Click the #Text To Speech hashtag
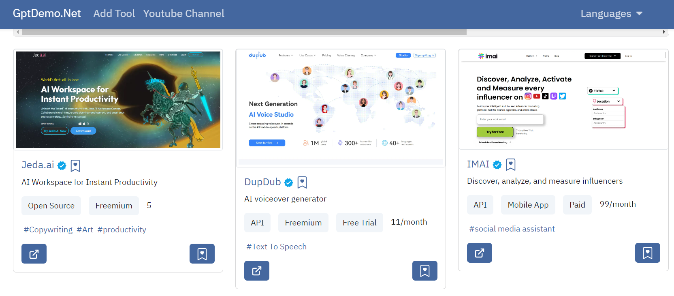 (277, 247)
